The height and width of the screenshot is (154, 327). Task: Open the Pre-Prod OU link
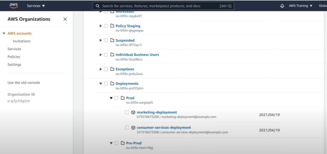(134, 143)
